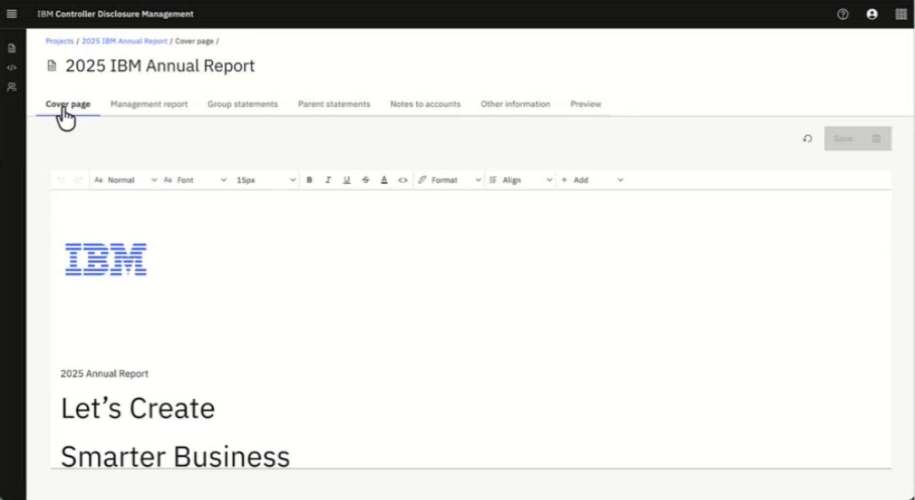Toggle underline formatting

(347, 180)
